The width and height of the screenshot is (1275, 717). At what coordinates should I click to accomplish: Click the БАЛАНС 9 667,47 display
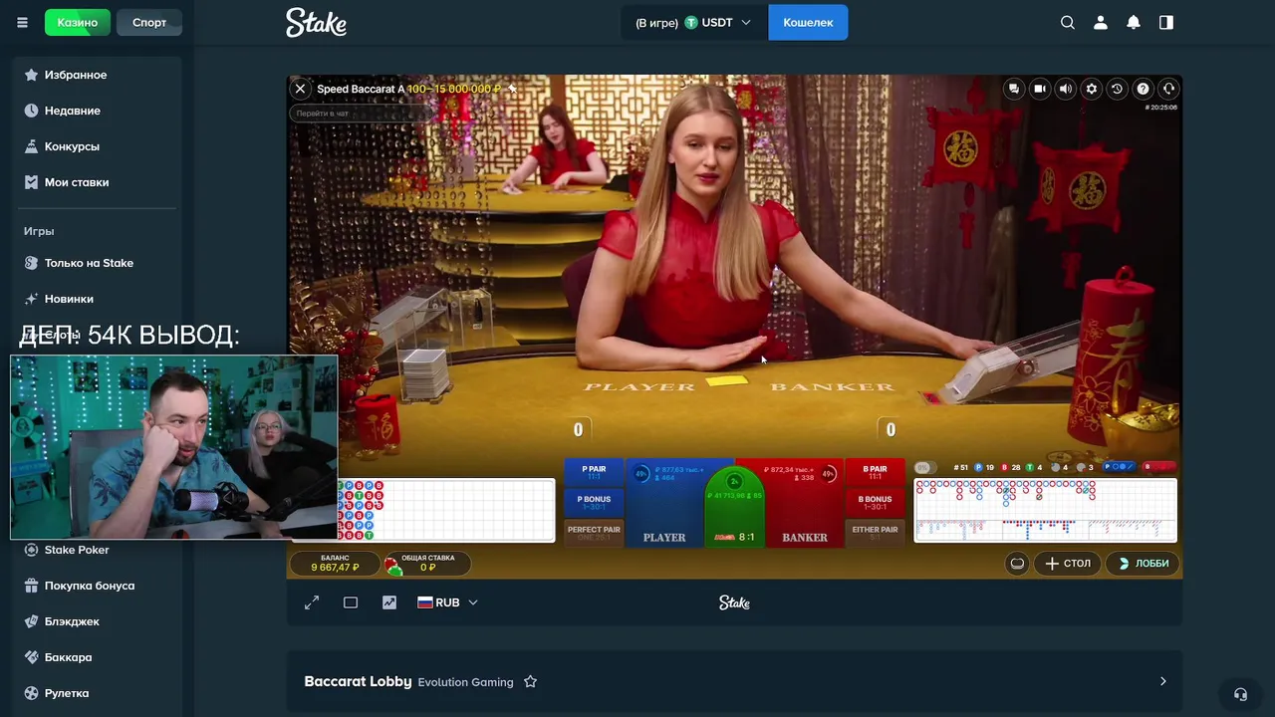click(x=335, y=564)
